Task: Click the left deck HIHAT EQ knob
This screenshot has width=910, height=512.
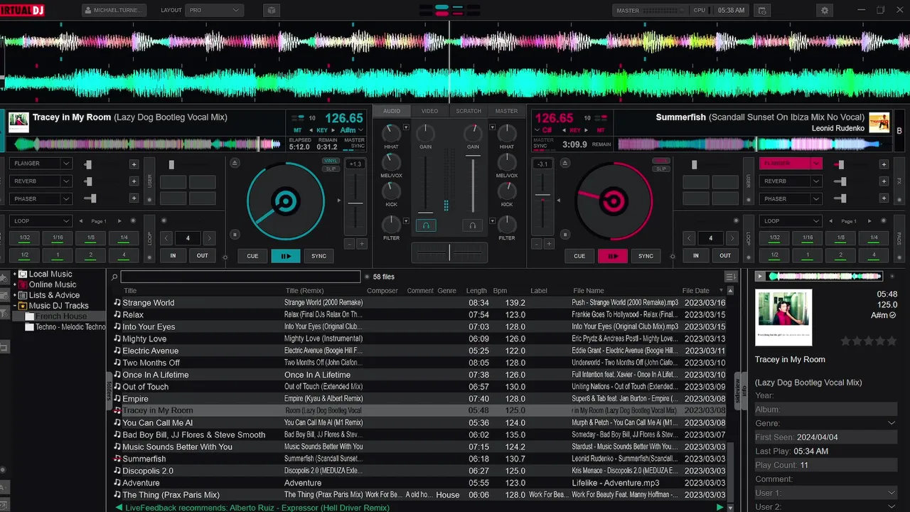Action: click(x=391, y=133)
